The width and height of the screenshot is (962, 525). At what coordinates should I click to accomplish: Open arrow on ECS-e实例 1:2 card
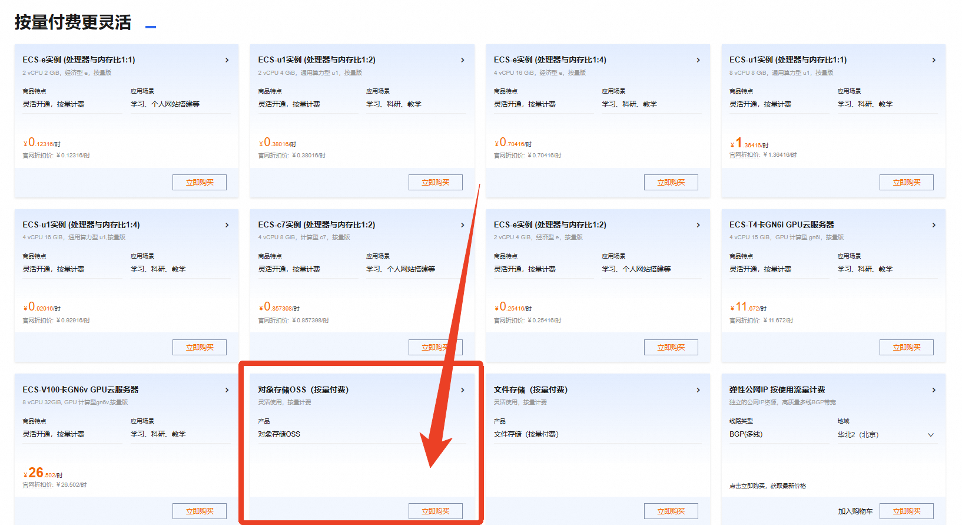coord(698,225)
